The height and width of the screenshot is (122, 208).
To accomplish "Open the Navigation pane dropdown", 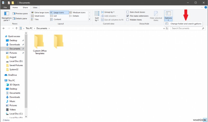I will (6, 16).
